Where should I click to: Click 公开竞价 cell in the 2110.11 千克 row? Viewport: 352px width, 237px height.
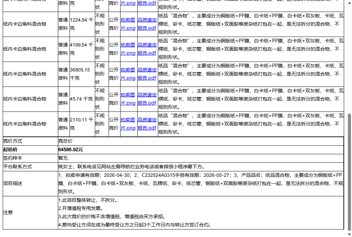[x=114, y=124]
